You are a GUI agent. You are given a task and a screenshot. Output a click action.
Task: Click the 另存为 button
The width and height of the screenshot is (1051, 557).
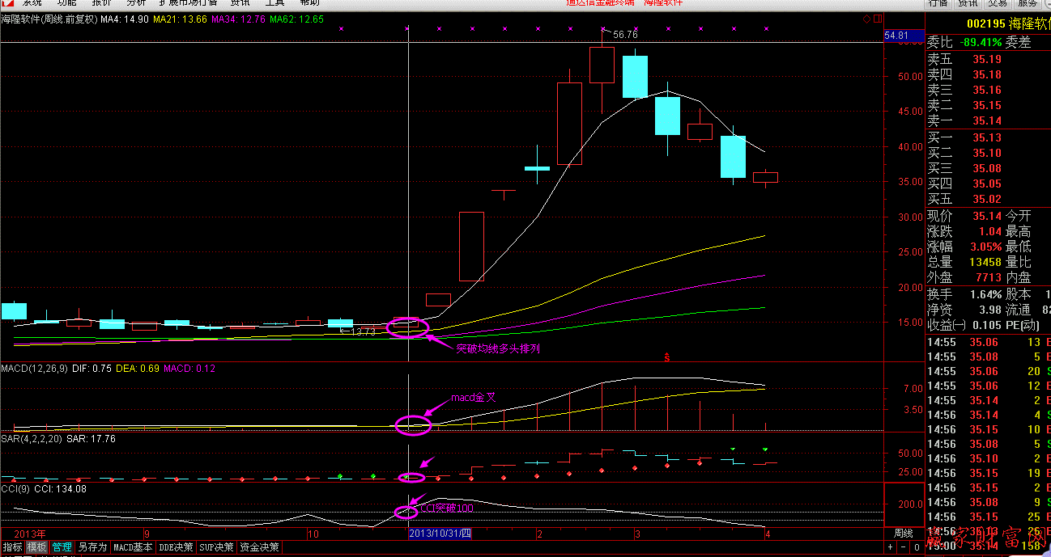click(x=91, y=547)
